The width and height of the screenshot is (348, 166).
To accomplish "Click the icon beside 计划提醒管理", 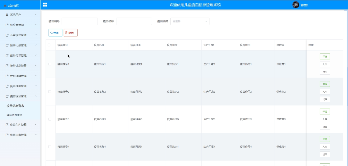I will 7,76.
